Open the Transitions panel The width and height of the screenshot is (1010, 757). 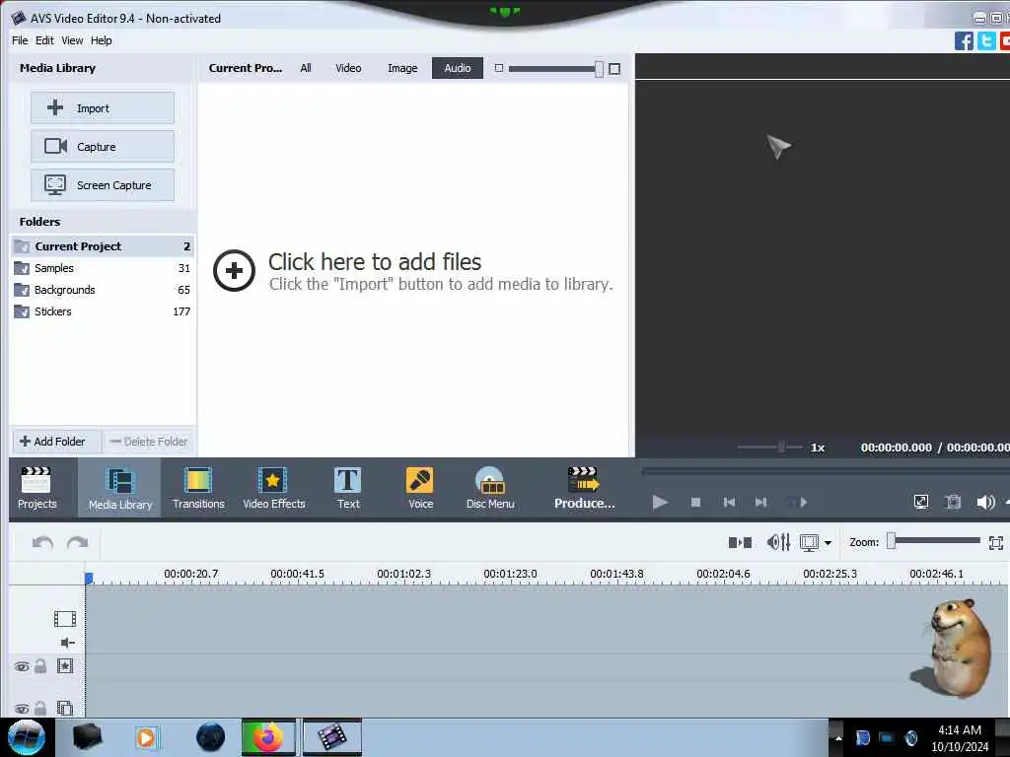[x=198, y=488]
